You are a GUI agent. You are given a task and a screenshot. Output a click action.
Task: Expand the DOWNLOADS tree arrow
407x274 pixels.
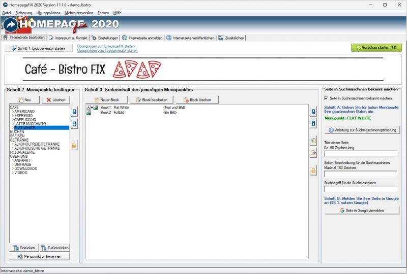(12, 168)
